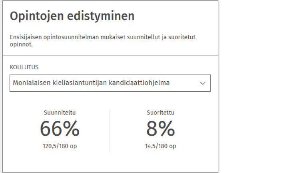Click the 8% completed percentage
The height and width of the screenshot is (173, 307).
160,129
